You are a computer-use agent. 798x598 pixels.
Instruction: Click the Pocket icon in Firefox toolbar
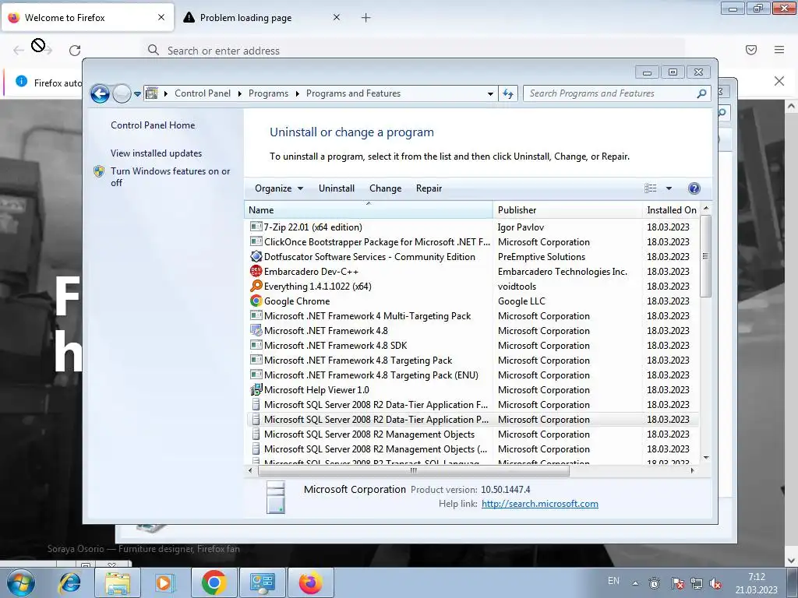click(751, 49)
